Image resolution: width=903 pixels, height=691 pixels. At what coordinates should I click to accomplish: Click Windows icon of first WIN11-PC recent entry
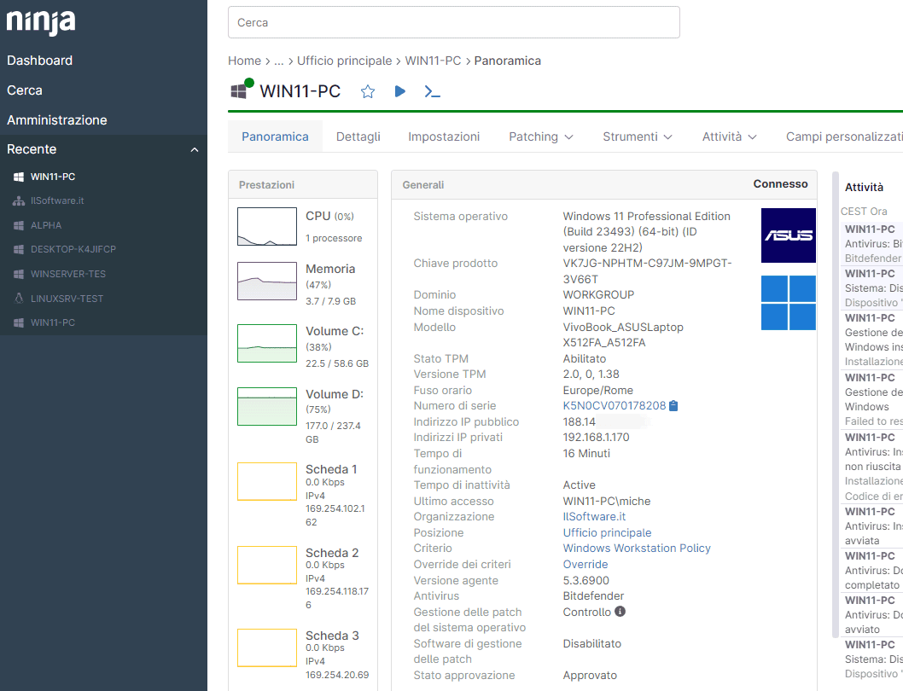pyautogui.click(x=19, y=177)
